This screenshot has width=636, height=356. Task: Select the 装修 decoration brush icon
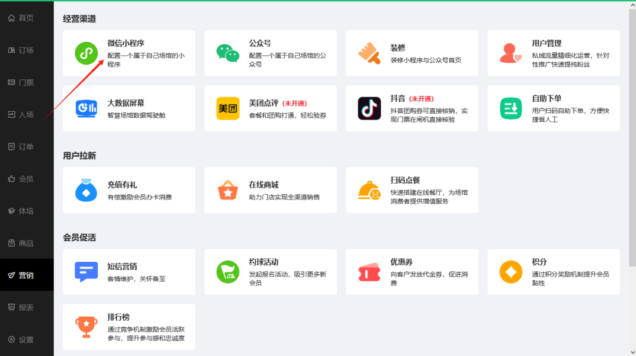coord(369,53)
